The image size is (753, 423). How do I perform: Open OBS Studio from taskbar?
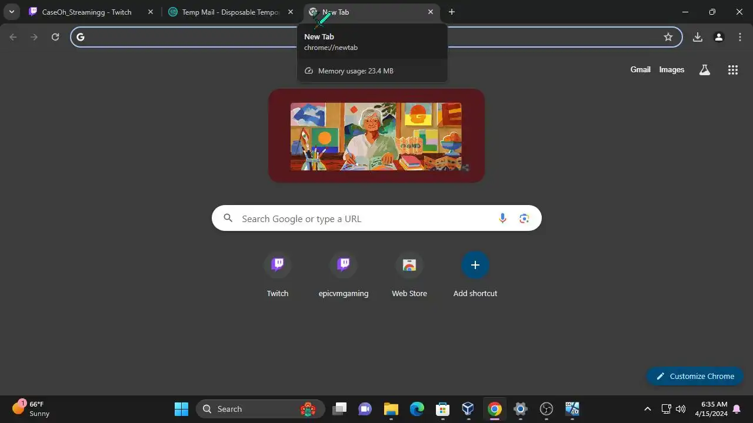click(547, 409)
